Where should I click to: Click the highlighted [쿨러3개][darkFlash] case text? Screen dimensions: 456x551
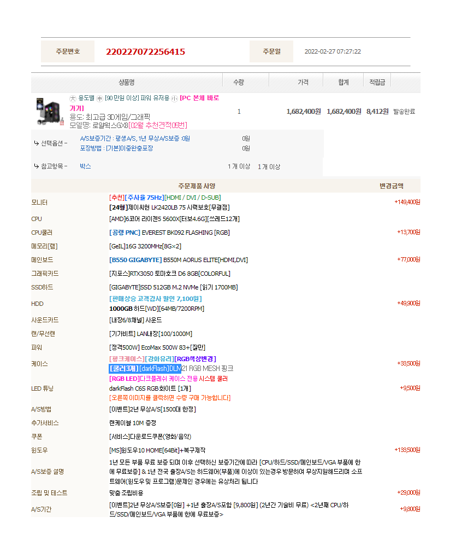click(x=145, y=369)
